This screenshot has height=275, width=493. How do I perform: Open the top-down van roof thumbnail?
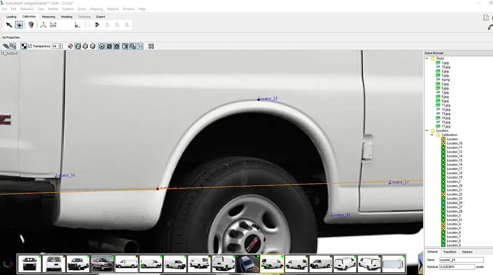pyautogui.click(x=393, y=263)
